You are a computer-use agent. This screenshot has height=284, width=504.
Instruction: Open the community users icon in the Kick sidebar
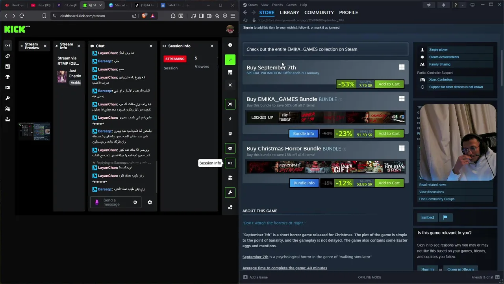pos(7,108)
